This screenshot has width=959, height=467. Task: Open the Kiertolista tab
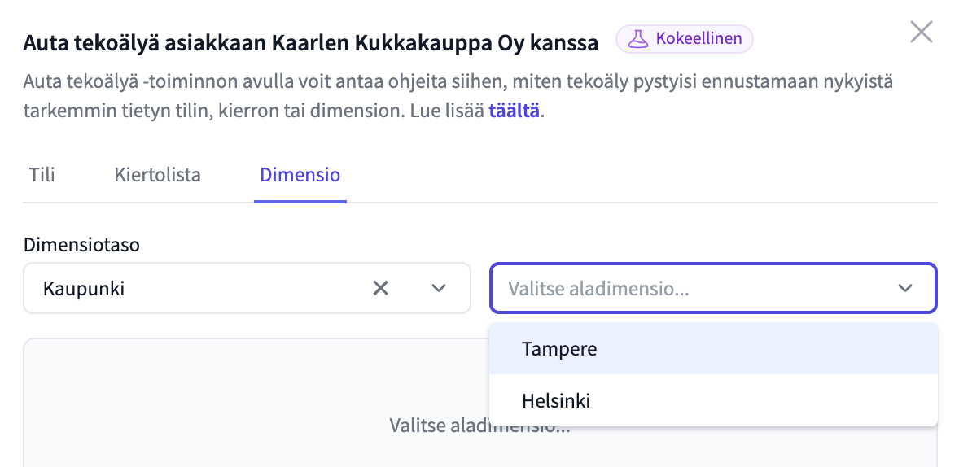tap(157, 175)
